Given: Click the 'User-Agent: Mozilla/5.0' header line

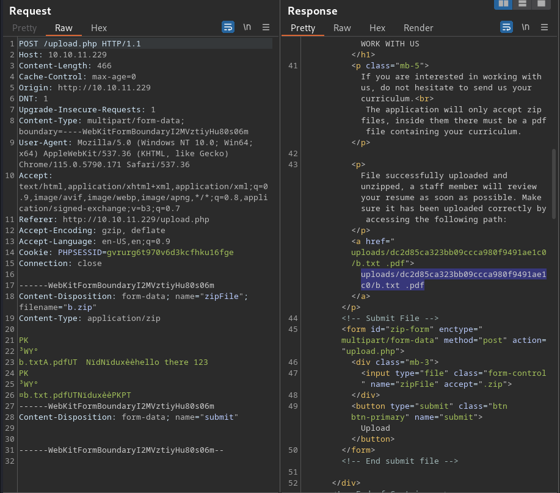Looking at the screenshot, I should (136, 143).
